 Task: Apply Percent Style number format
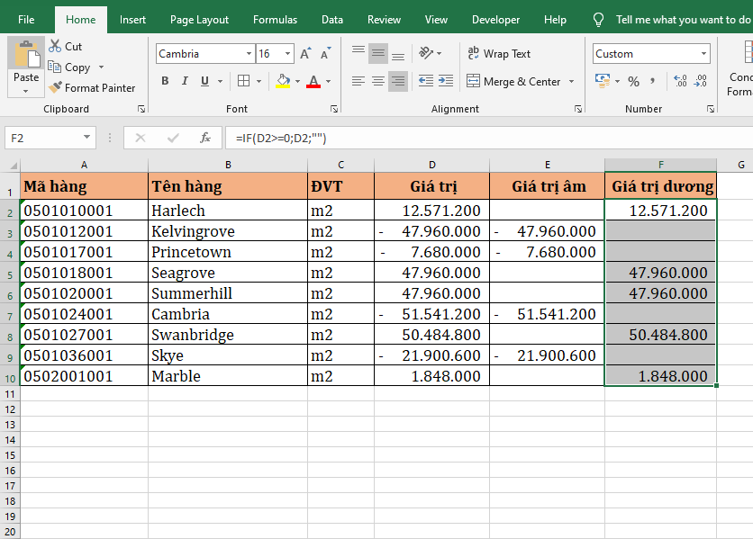click(633, 82)
